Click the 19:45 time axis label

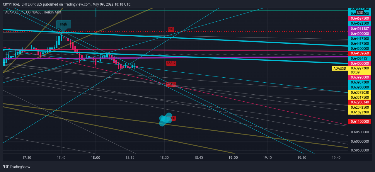336,158
